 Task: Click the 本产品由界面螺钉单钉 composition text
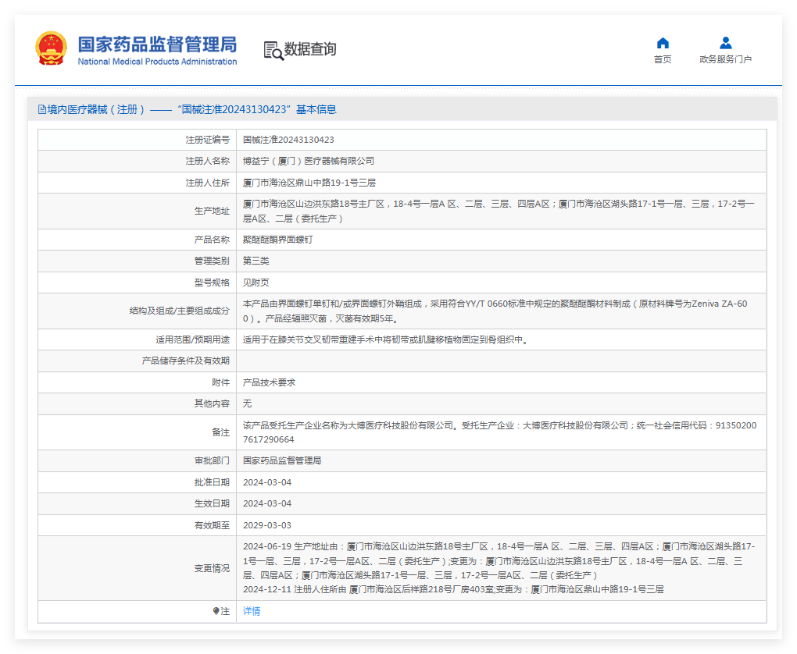[x=495, y=311]
